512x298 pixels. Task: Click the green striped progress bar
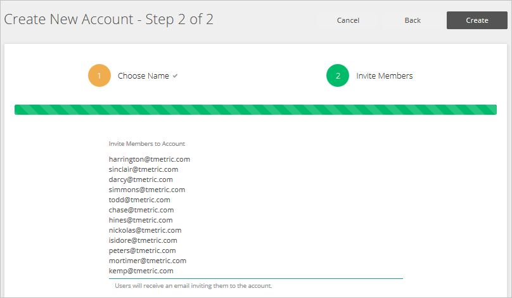point(255,110)
